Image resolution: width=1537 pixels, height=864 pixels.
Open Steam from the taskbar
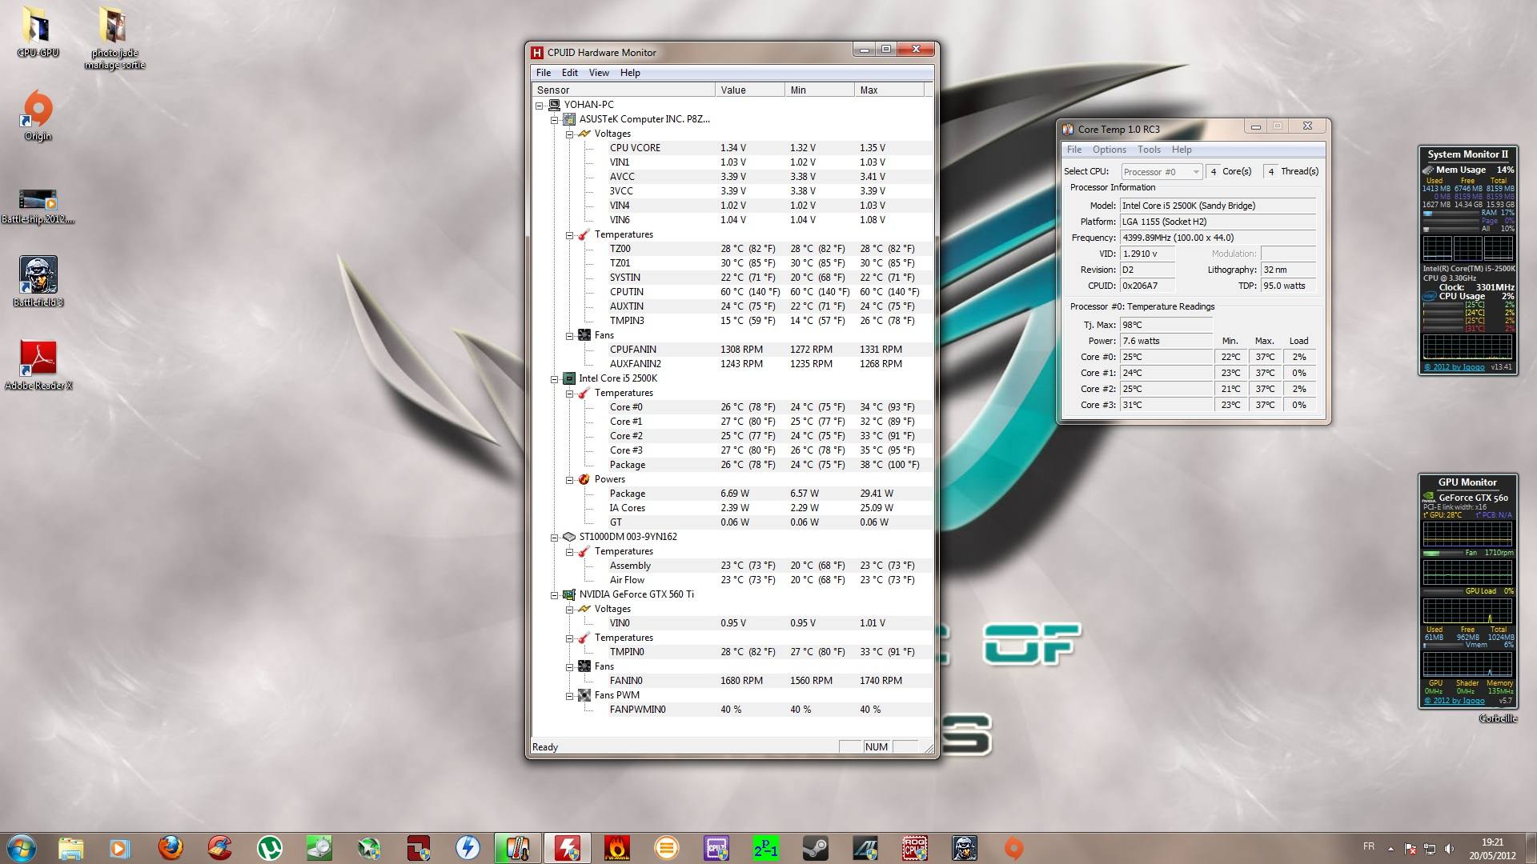(815, 847)
